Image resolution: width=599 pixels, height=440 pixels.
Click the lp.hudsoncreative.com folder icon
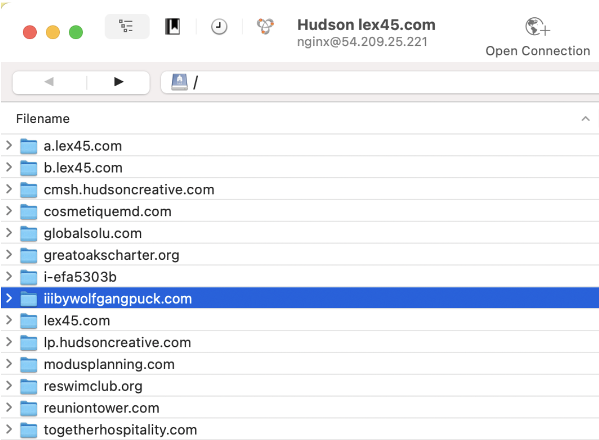point(29,342)
